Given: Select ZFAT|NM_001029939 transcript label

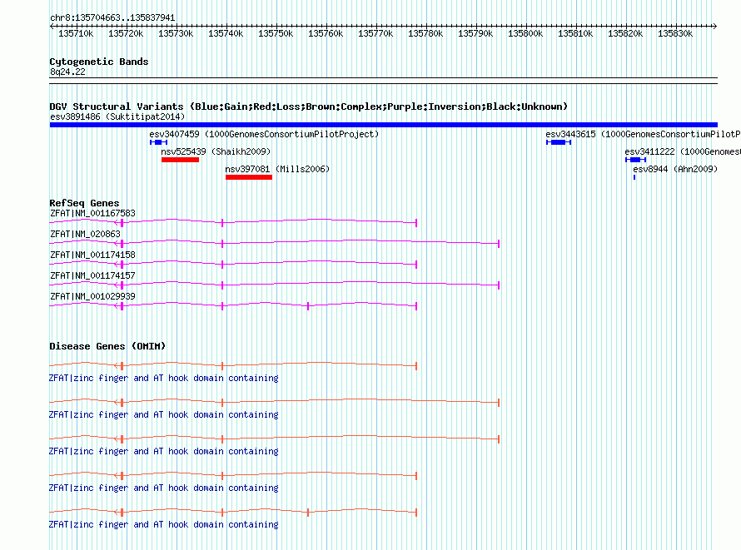Looking at the screenshot, I should coord(92,296).
